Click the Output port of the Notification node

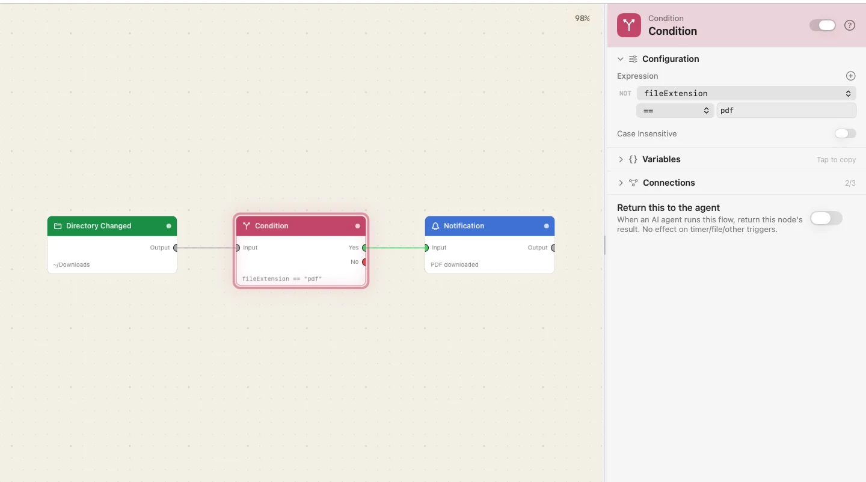(x=553, y=248)
